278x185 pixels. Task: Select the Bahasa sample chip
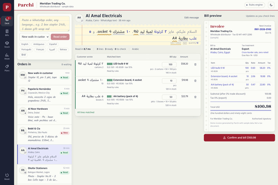63,49
